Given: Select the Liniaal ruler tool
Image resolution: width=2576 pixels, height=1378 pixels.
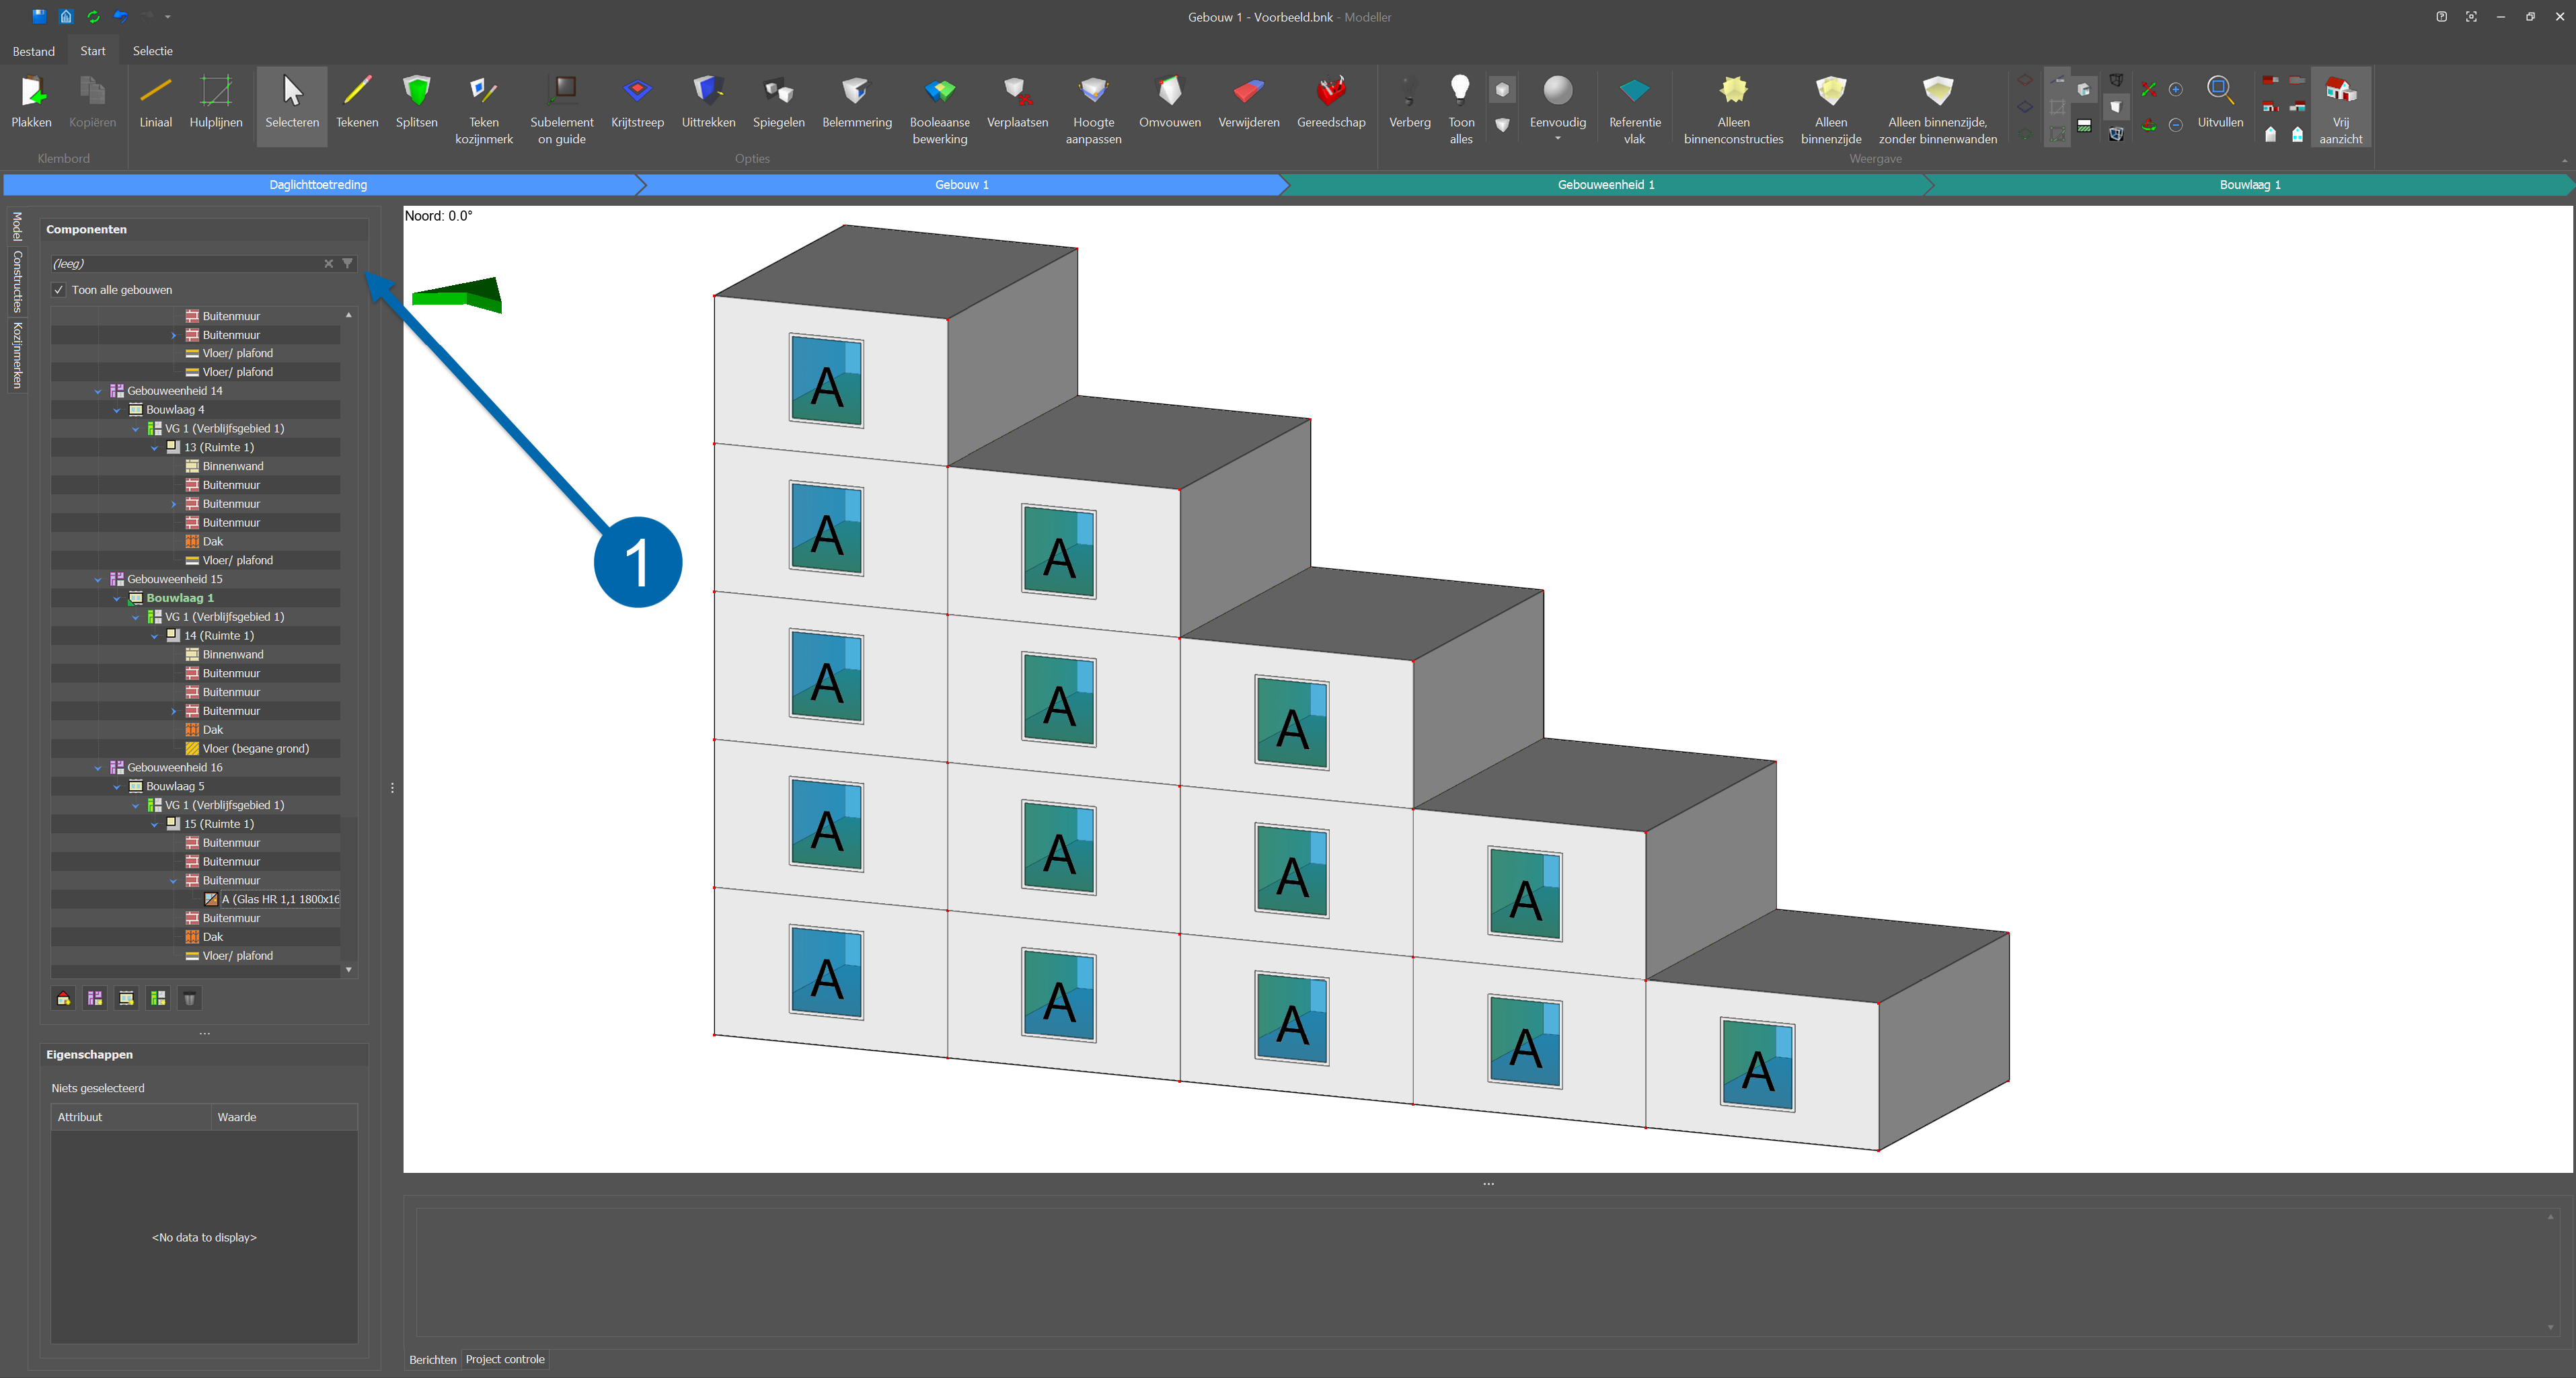Looking at the screenshot, I should (155, 103).
